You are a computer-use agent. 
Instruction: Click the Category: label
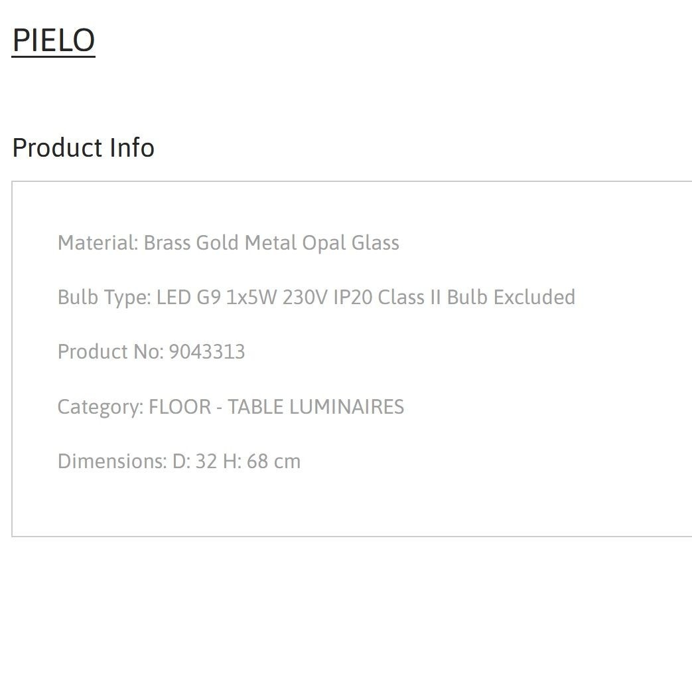101,407
